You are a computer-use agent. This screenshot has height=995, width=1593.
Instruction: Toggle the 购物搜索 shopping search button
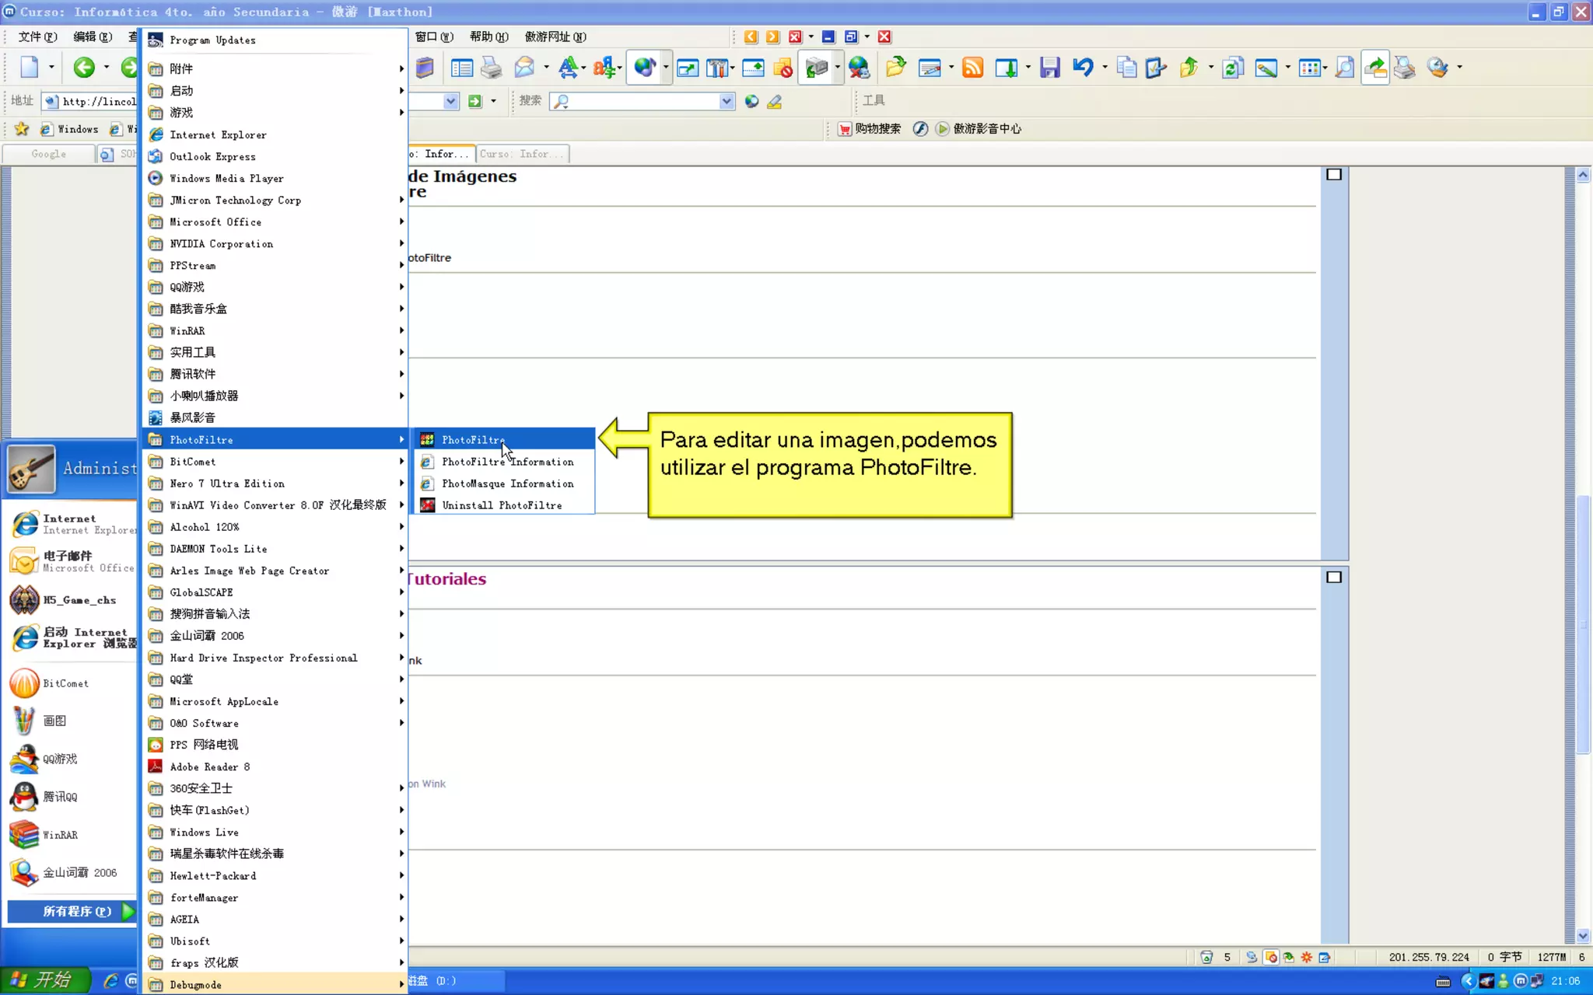coord(870,129)
